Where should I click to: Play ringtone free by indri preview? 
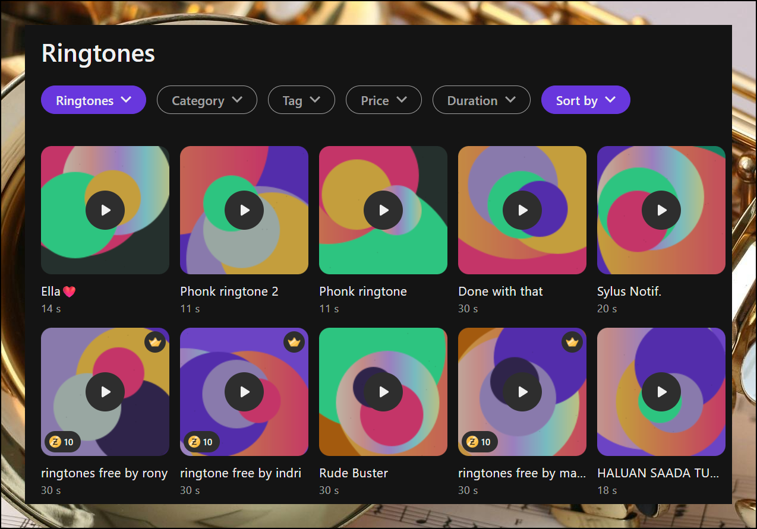244,392
